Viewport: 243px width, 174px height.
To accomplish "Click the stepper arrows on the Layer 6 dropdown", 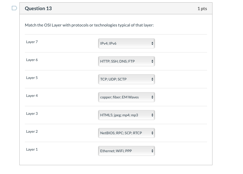I will point(152,61).
